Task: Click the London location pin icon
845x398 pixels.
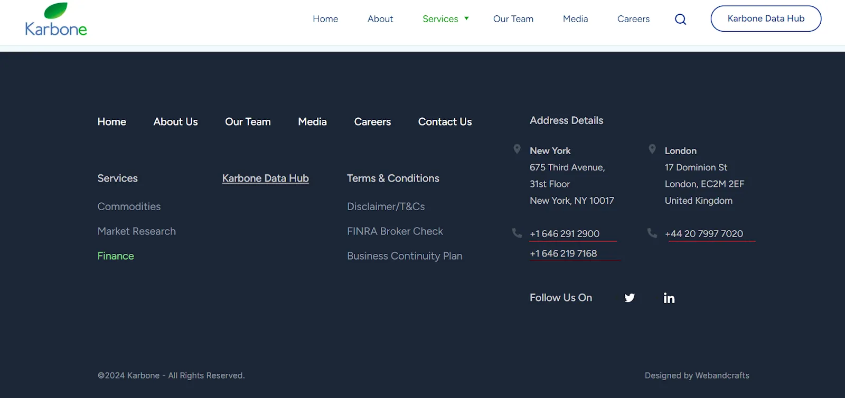Action: pos(652,149)
